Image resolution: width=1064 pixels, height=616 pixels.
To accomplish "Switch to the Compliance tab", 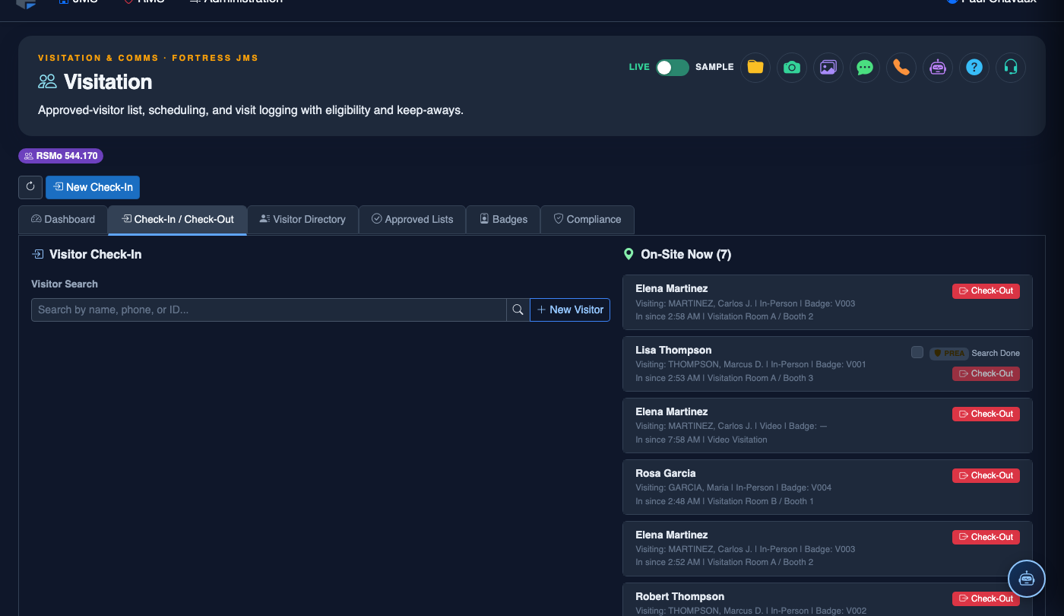I will coord(587,219).
